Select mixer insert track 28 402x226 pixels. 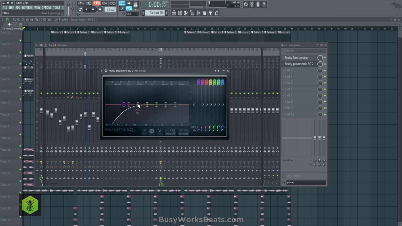160,50
